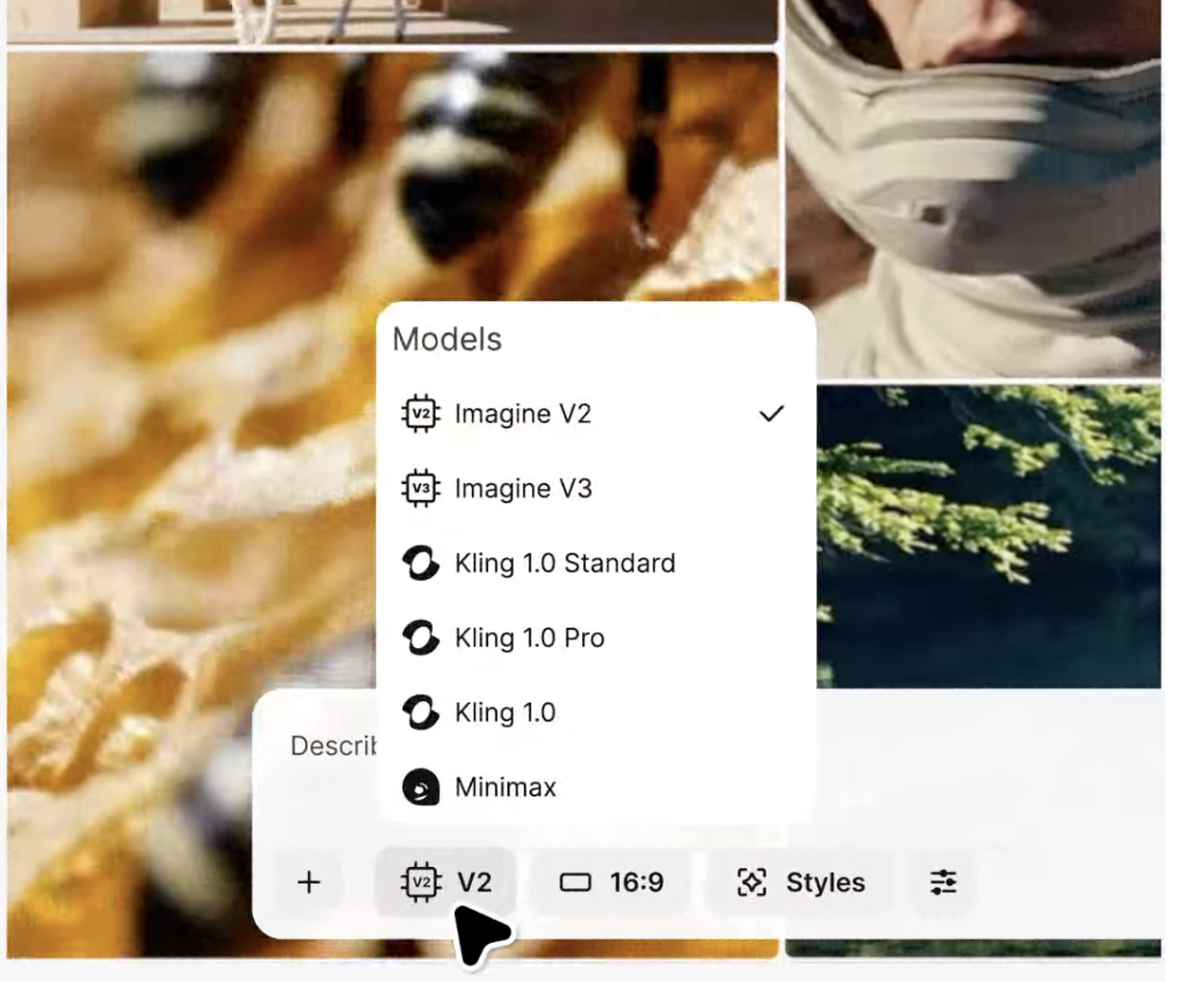Pick the Kling 1.0 model
Viewport: 1197px width, 982px height.
[595, 713]
